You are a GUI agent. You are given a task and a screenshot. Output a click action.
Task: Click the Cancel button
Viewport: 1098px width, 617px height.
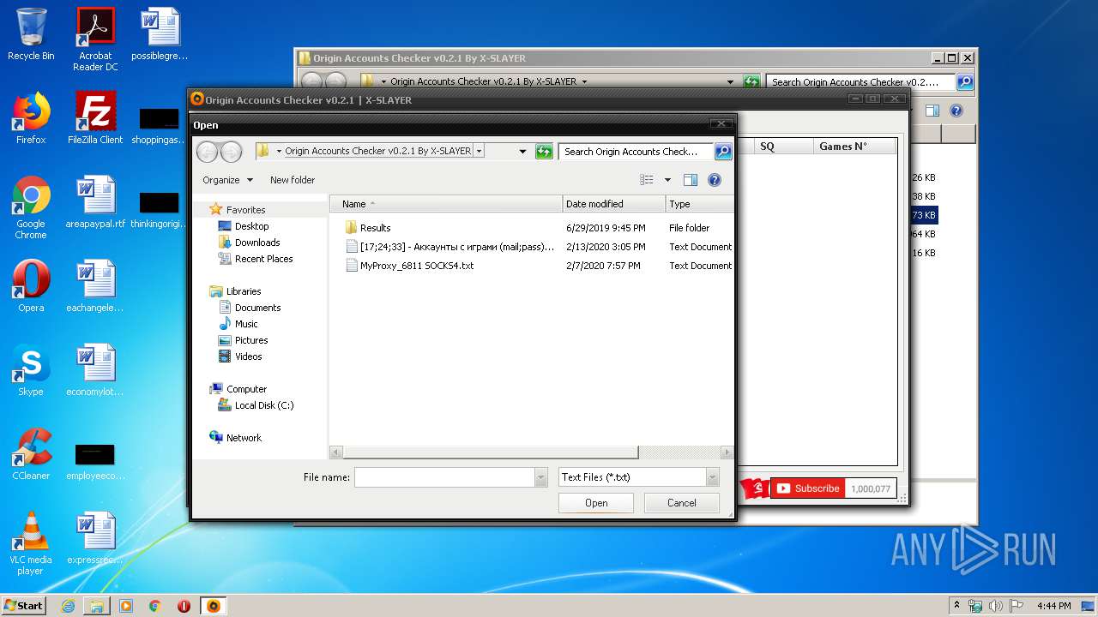pyautogui.click(x=682, y=503)
